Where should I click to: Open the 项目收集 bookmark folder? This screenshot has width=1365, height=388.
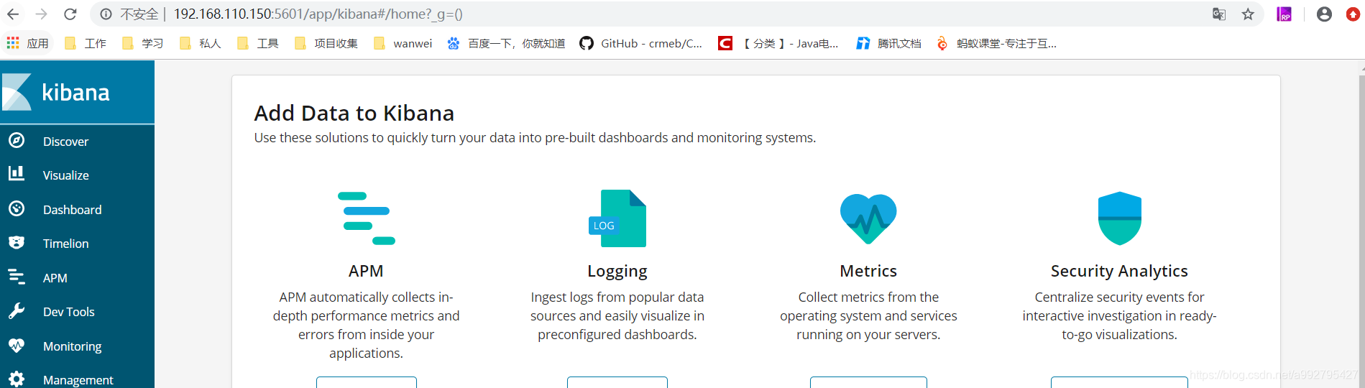click(326, 43)
